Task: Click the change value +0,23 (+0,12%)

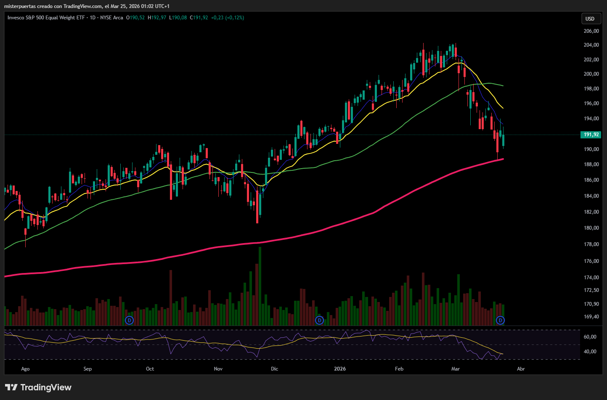Action: tap(228, 18)
